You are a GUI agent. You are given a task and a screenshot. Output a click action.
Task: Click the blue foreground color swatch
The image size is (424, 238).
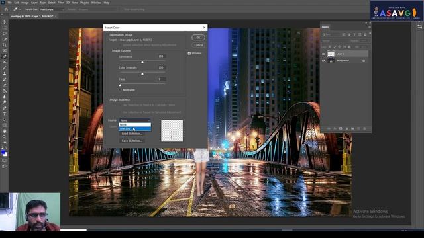(3, 152)
